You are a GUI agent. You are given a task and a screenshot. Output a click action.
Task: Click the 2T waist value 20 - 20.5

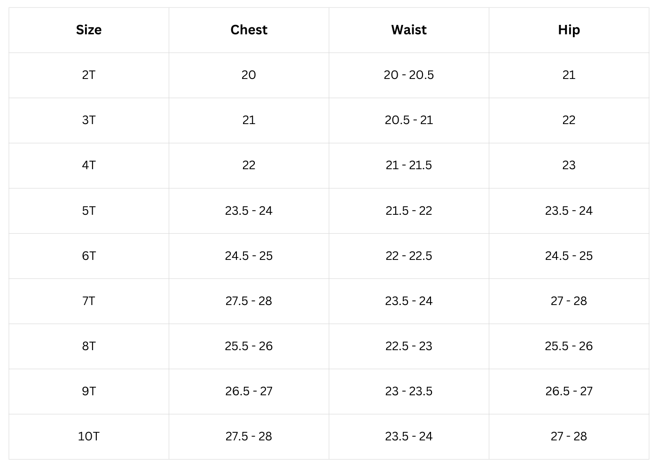click(x=408, y=75)
